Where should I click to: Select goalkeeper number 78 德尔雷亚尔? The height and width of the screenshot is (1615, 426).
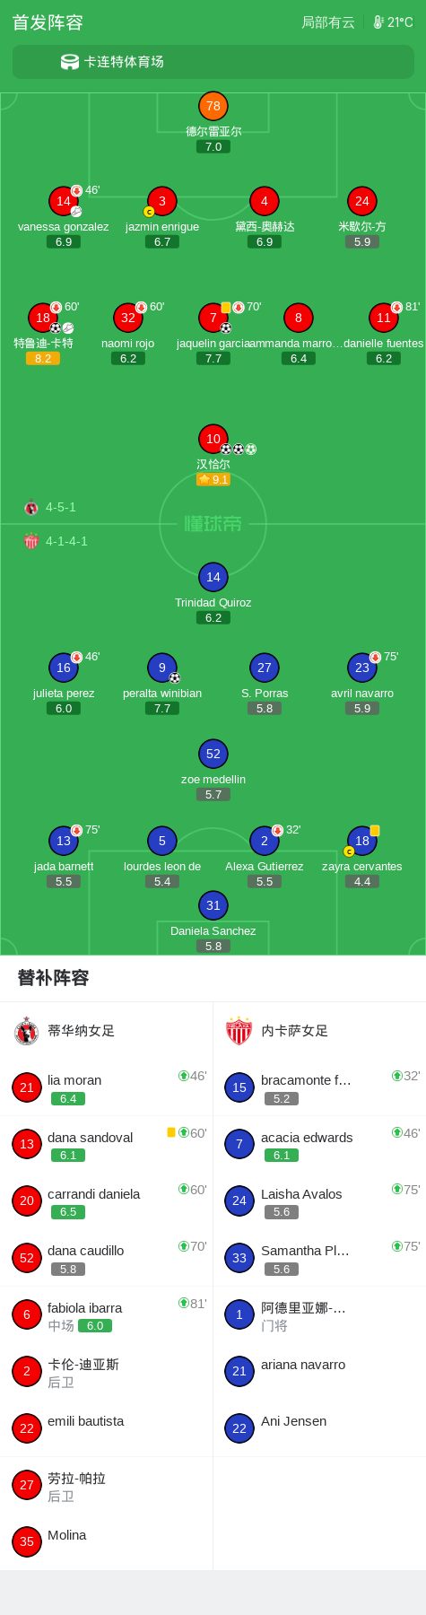tap(213, 122)
